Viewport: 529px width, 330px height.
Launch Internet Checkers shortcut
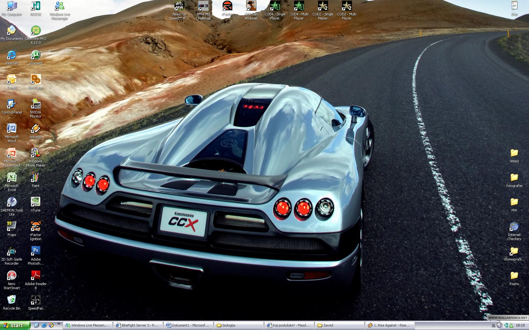514,231
